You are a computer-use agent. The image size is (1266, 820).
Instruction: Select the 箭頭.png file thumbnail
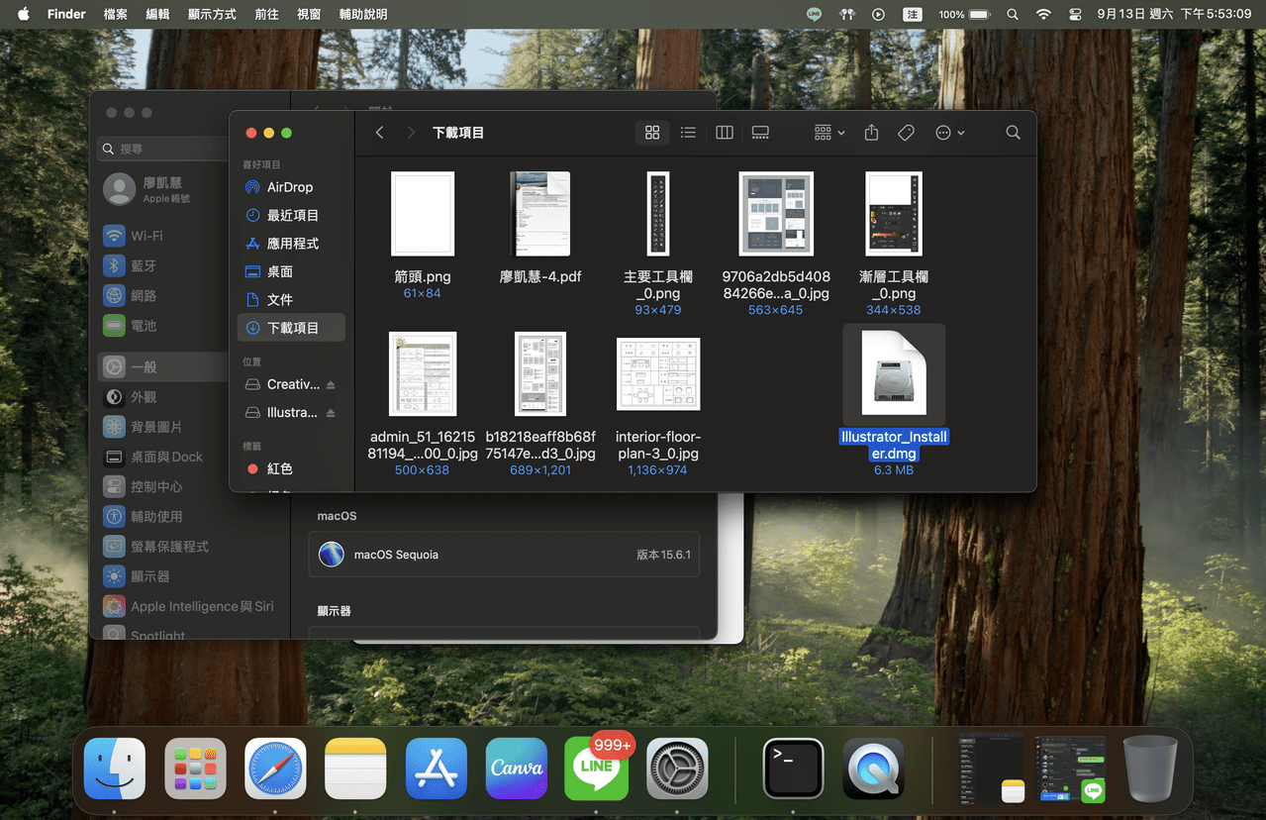tap(423, 214)
